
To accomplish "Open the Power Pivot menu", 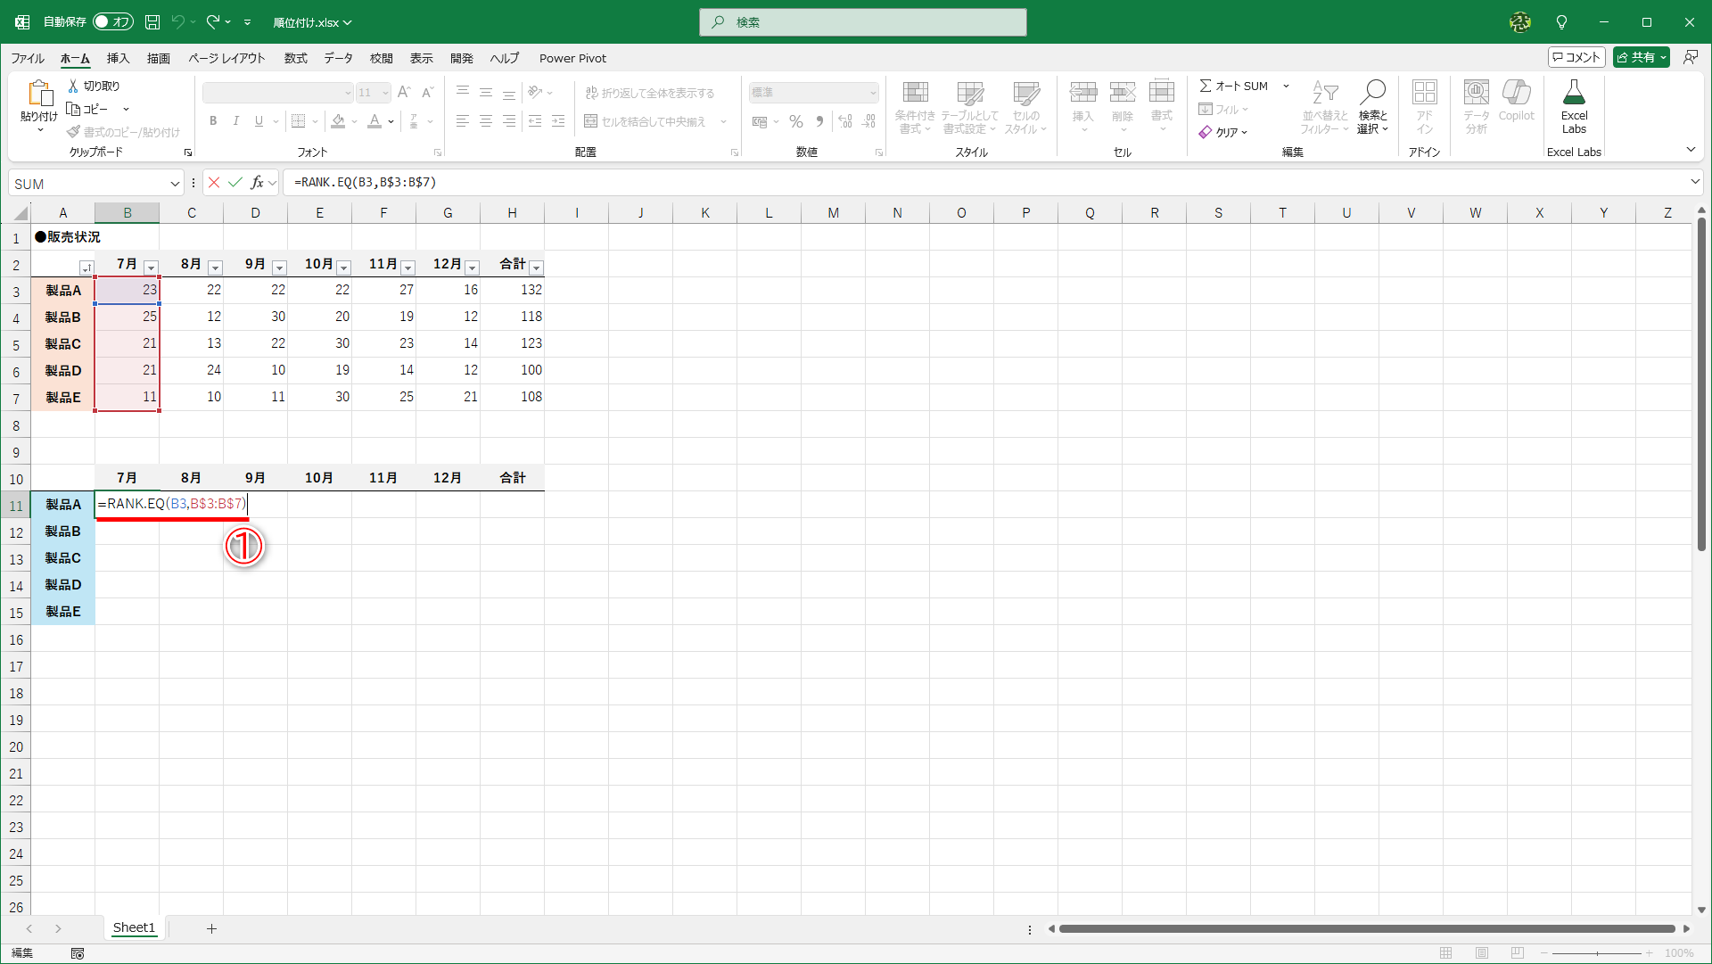I will [x=572, y=58].
